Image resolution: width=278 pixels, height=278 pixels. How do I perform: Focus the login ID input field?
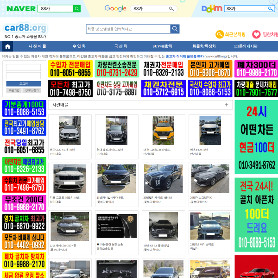coord(24,67)
